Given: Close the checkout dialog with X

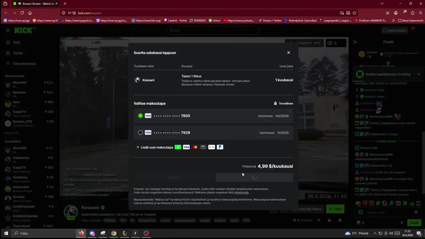Looking at the screenshot, I should [x=289, y=52].
